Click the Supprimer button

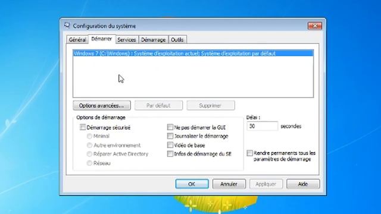pos(210,106)
